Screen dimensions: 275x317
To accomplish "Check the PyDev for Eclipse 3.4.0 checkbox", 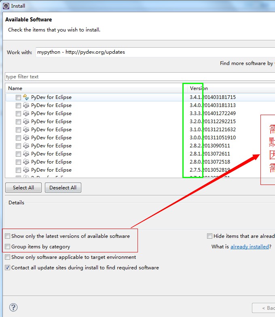I will [x=18, y=105].
